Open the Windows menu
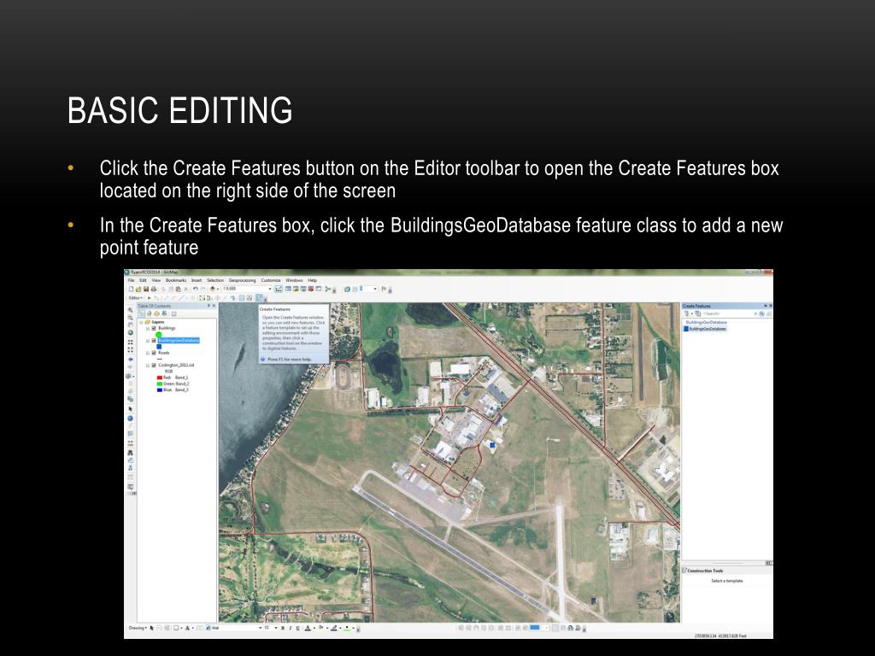Screen dimensions: 875x656 [x=294, y=280]
